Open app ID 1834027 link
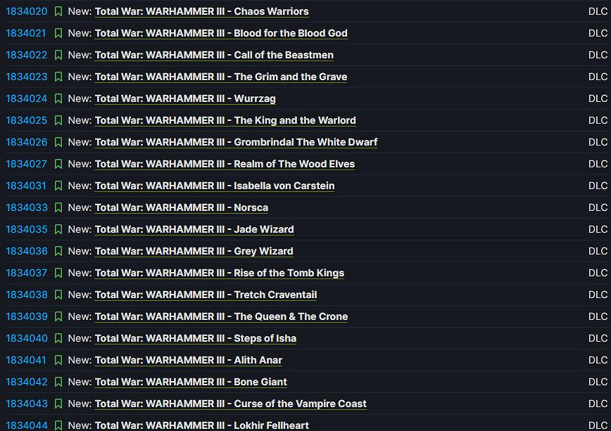611x431 pixels. coord(26,164)
